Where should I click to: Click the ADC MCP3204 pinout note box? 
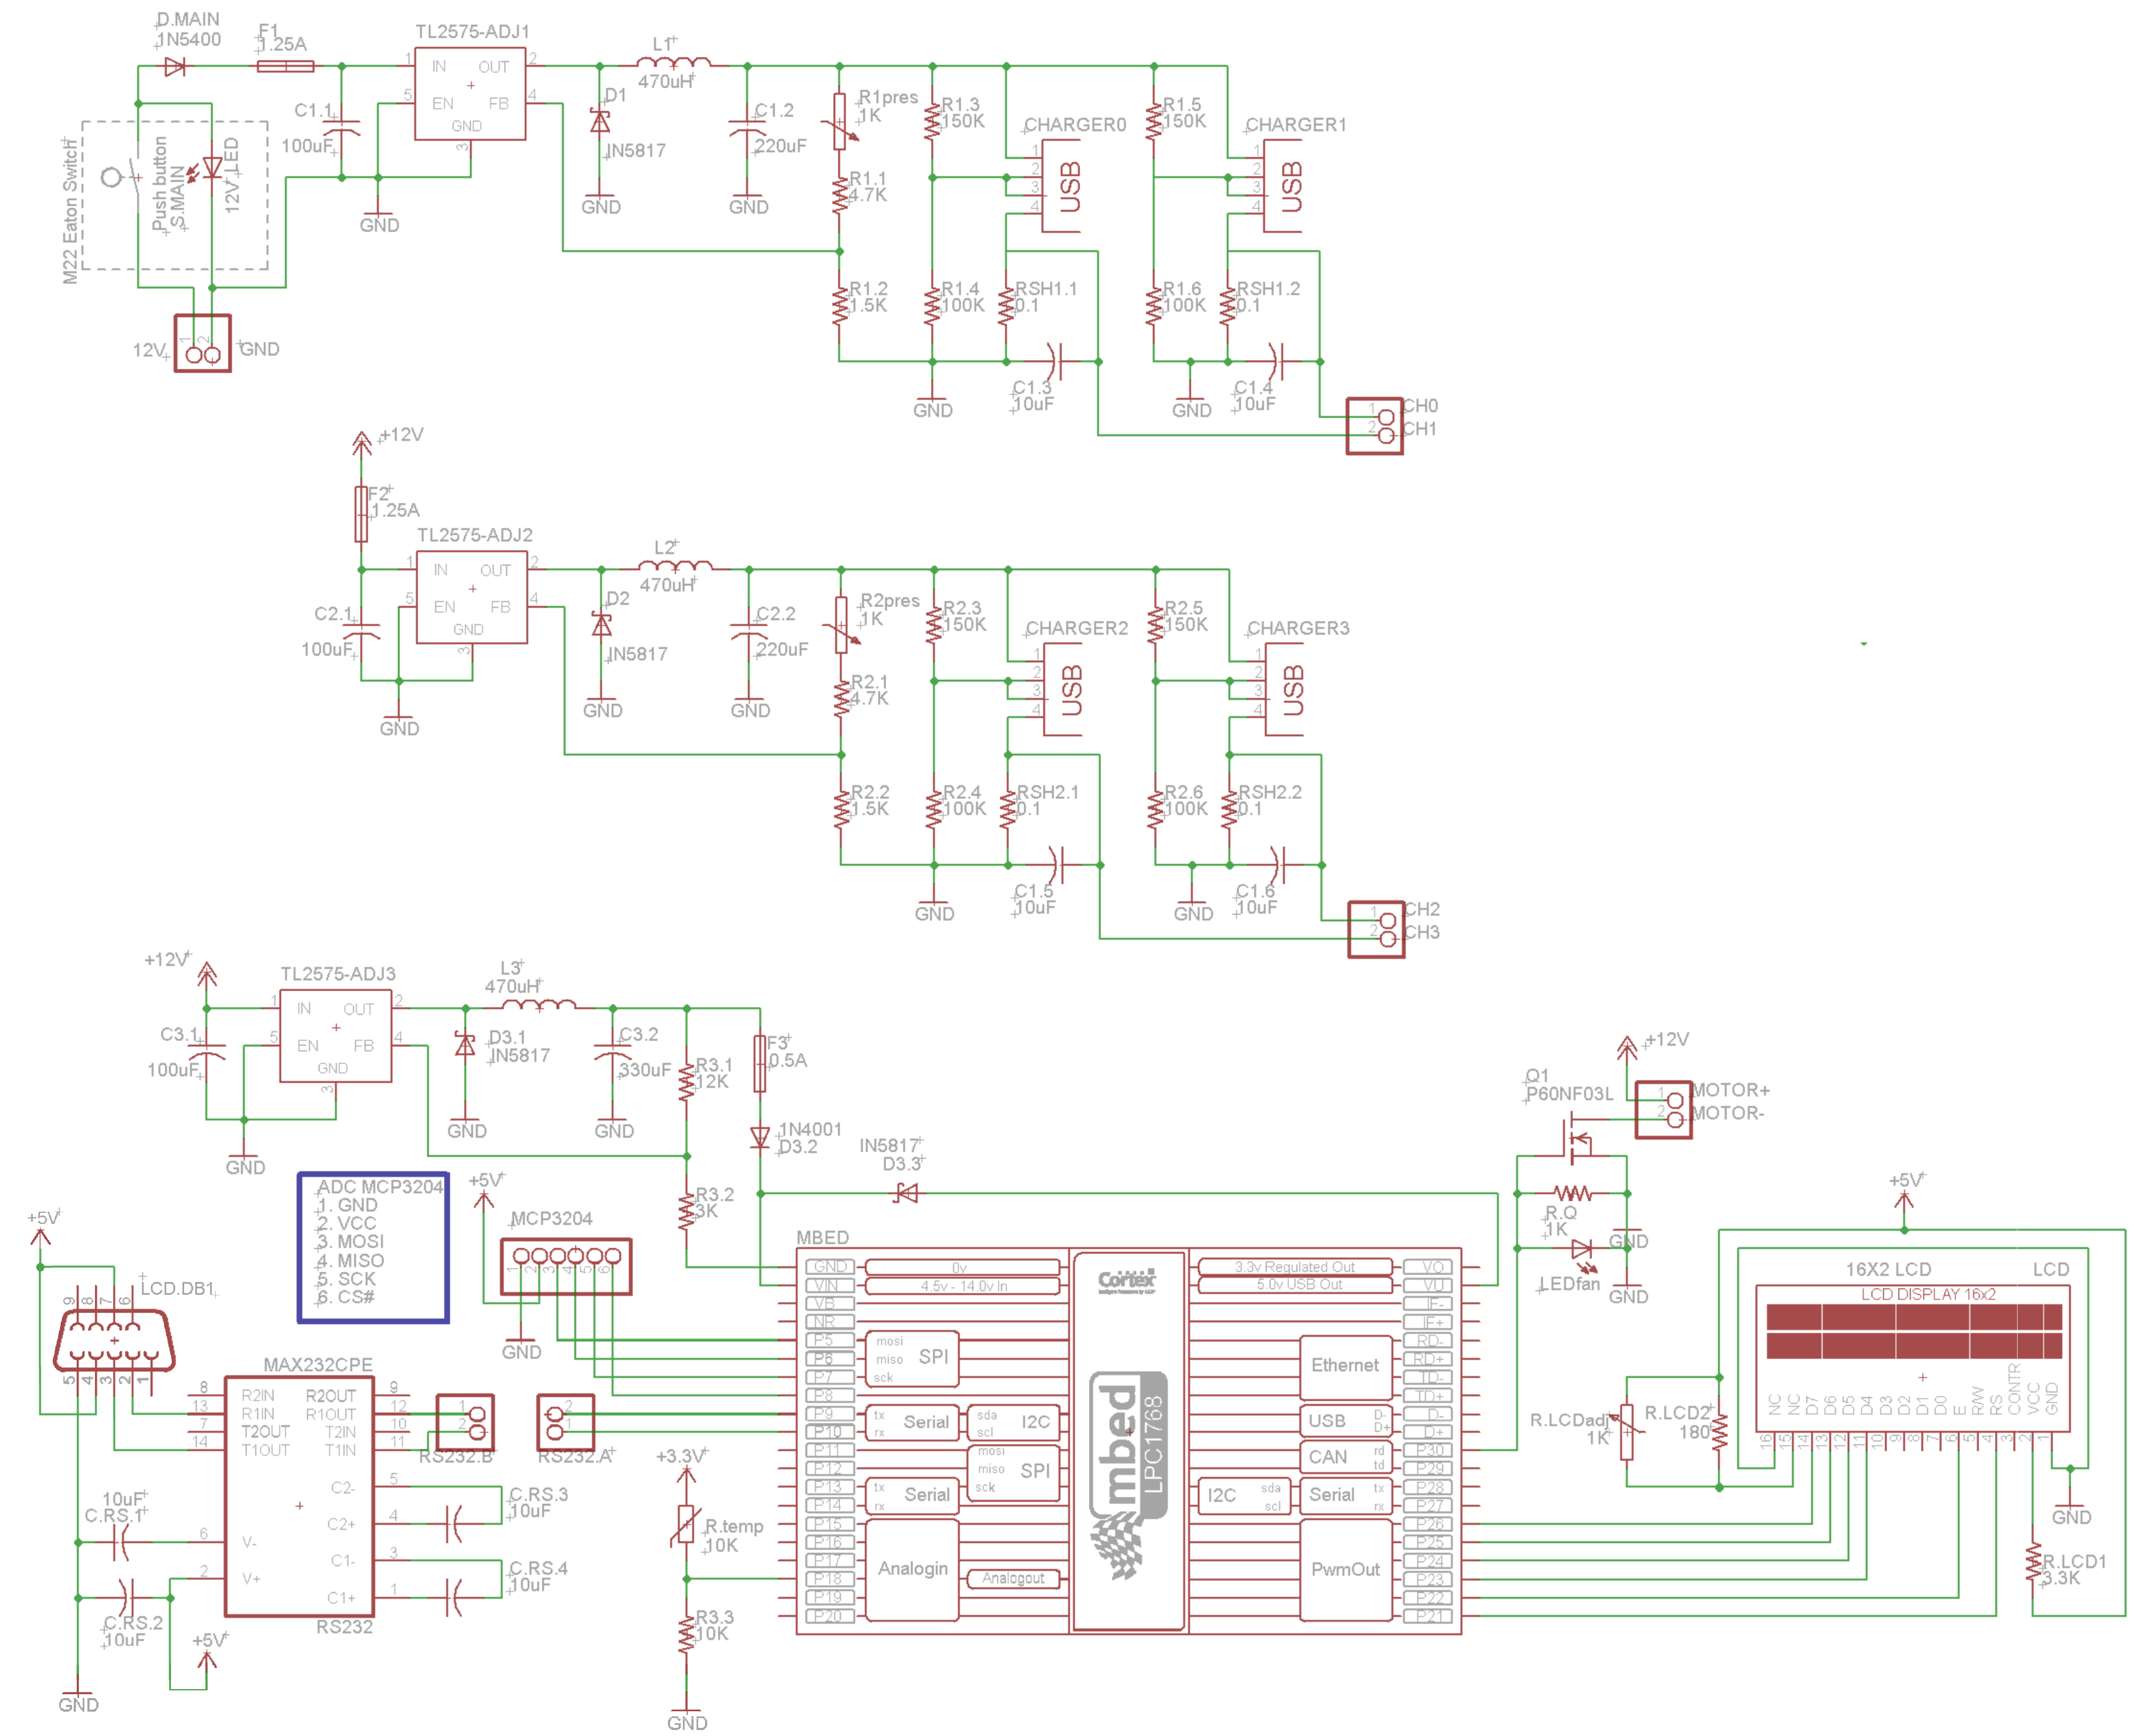373,1247
